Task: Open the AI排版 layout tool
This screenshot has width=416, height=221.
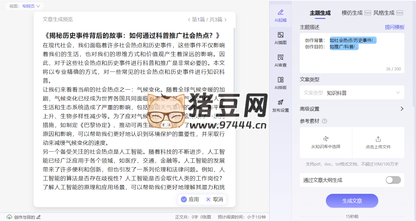Action: click(280, 83)
